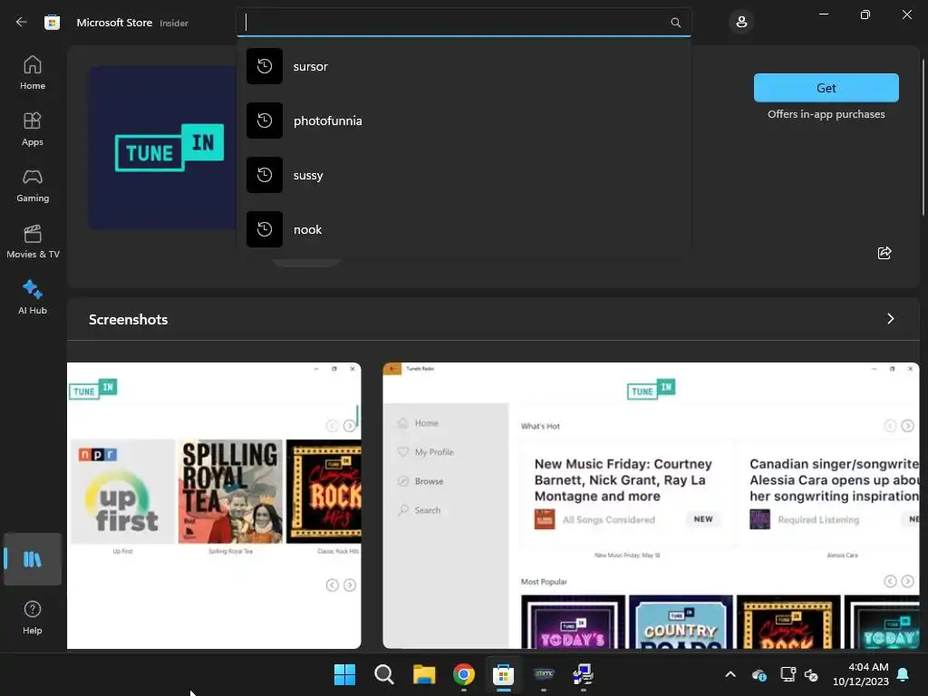Viewport: 928px width, 696px height.
Task: Open the Help section in sidebar
Action: [x=33, y=617]
